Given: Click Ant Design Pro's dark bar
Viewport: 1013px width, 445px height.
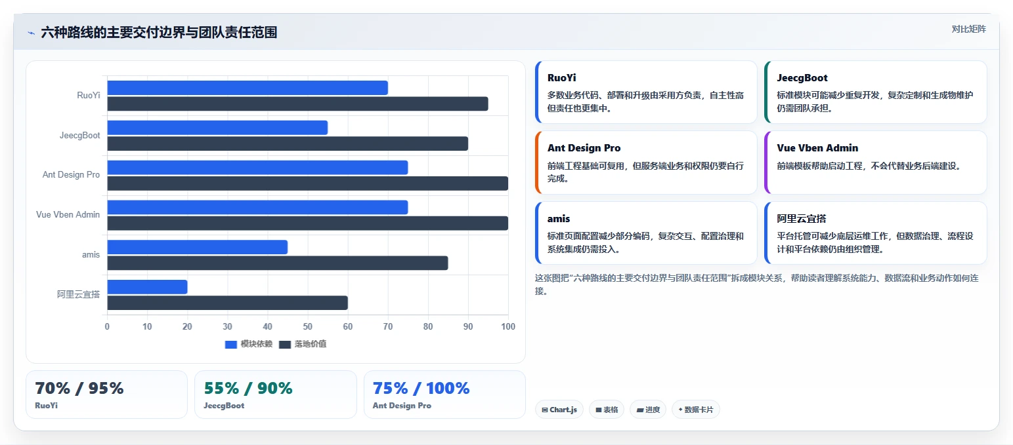Looking at the screenshot, I should [x=308, y=184].
